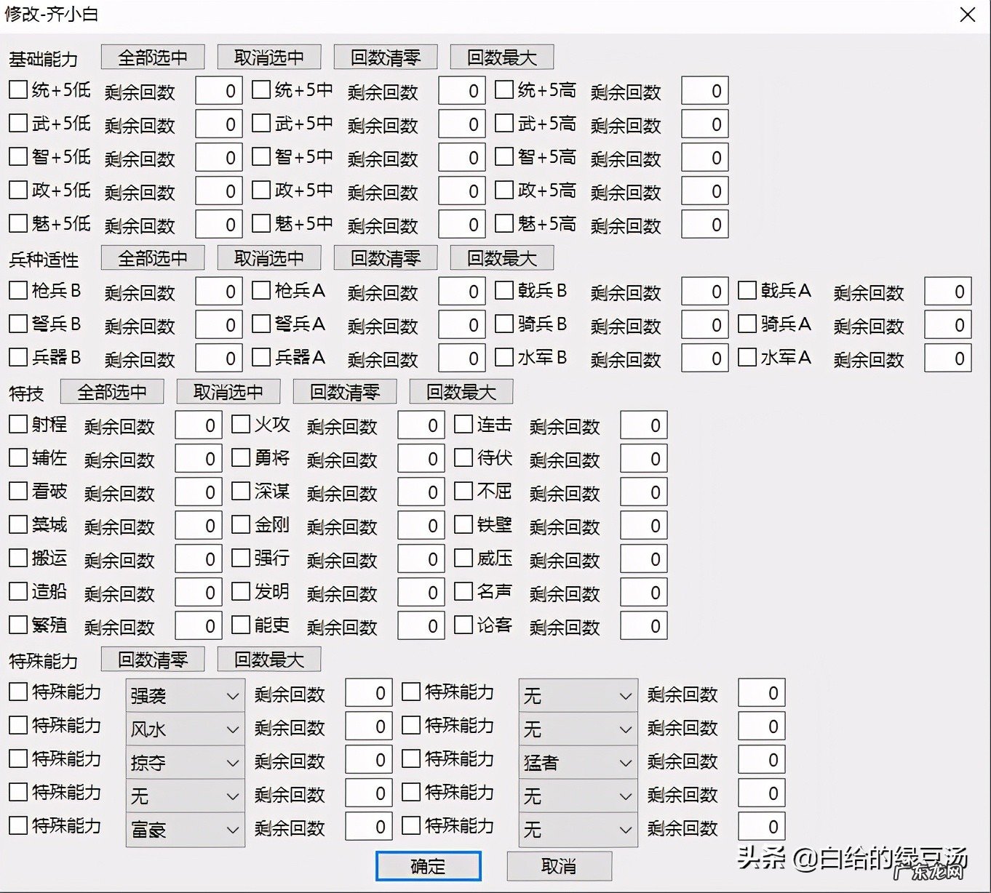
Task: Check the 武+5中 attribute checkbox
Action: [x=260, y=122]
